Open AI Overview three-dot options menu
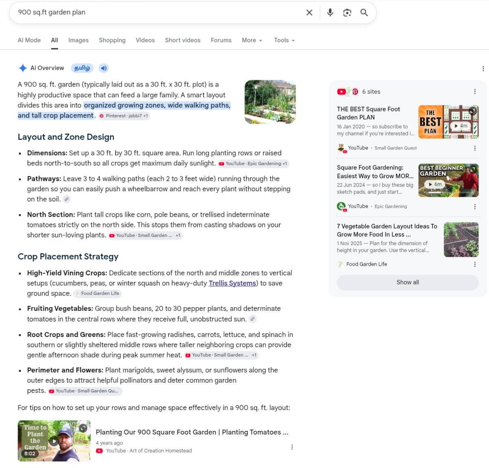This screenshot has width=489, height=468. tap(483, 69)
